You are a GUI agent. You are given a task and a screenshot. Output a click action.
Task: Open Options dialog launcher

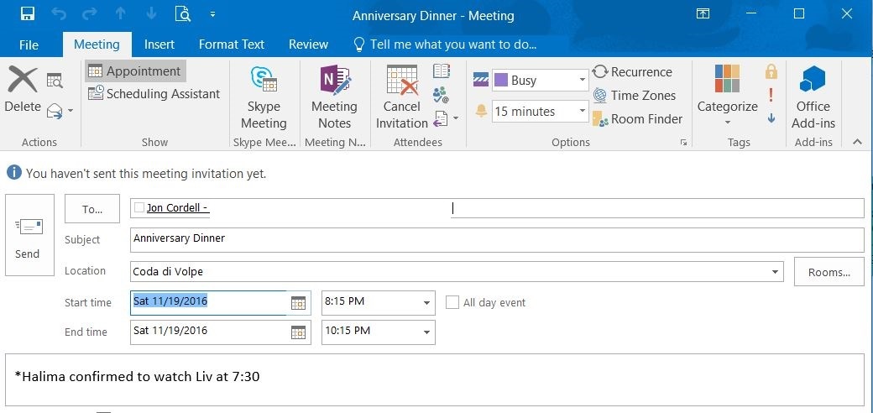click(683, 143)
